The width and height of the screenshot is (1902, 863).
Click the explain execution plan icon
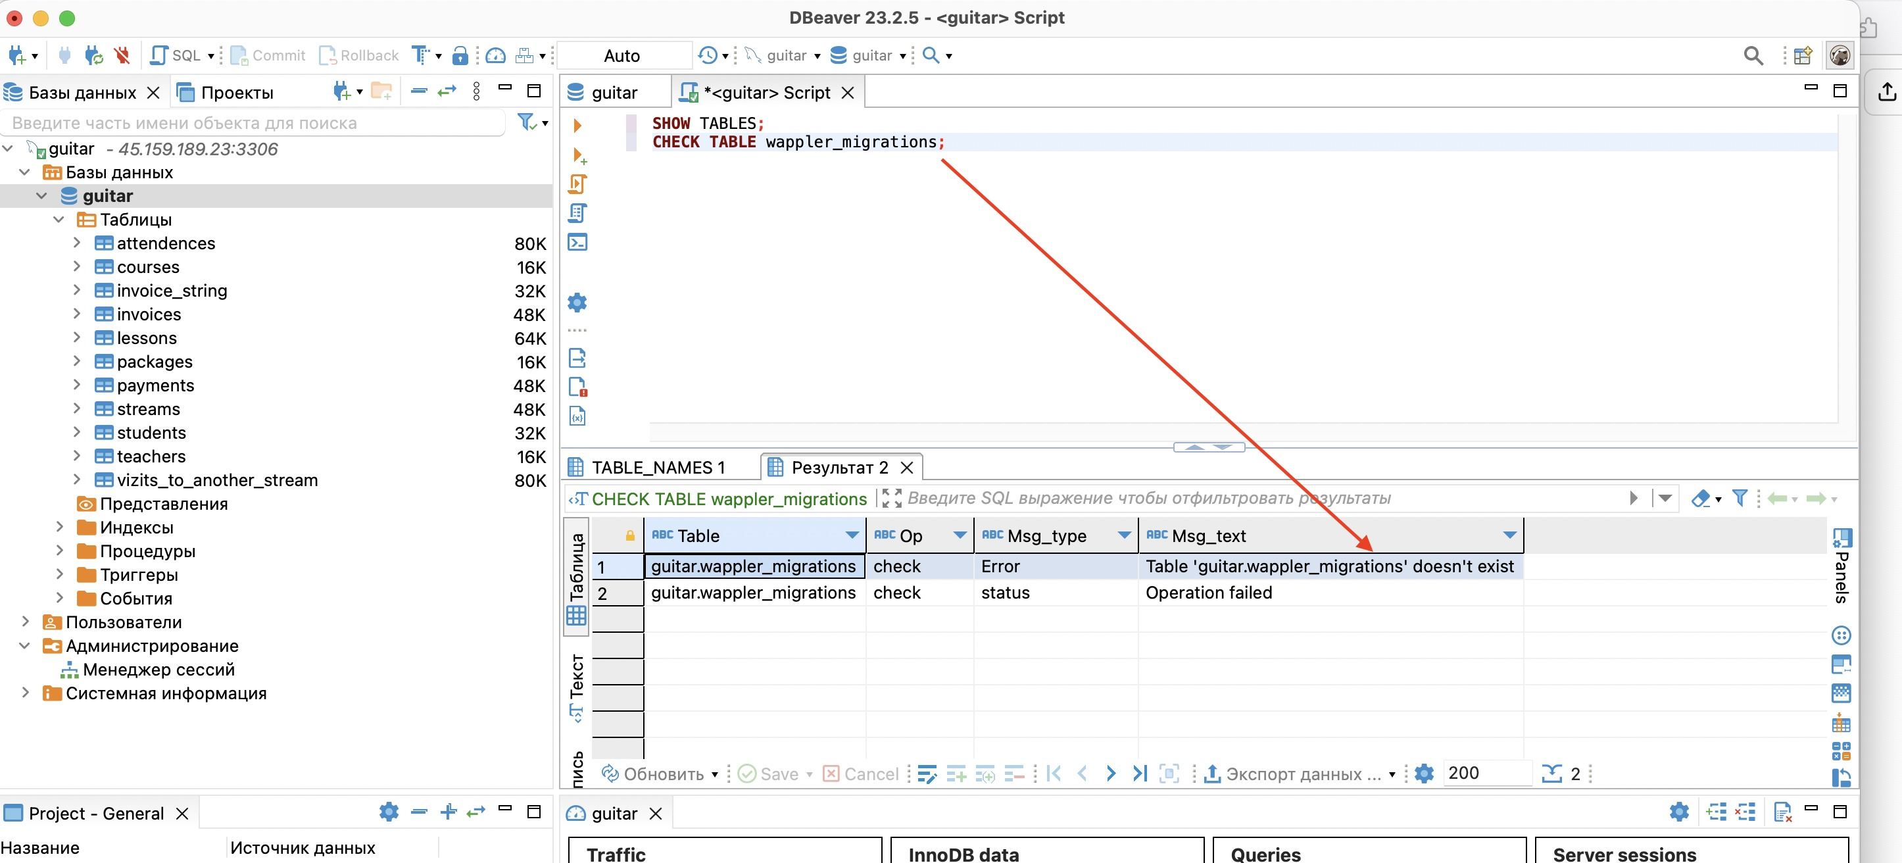pos(577,212)
